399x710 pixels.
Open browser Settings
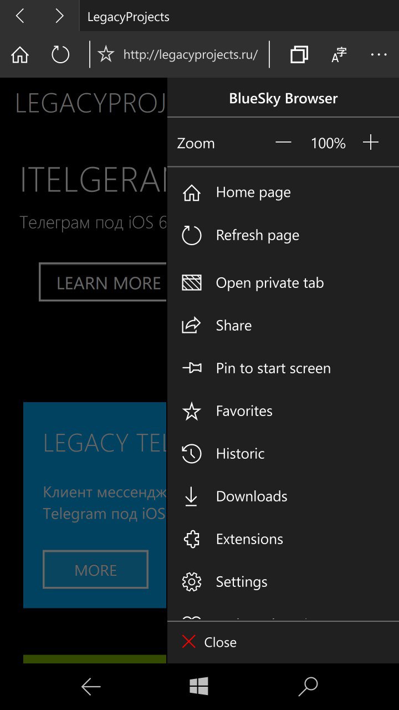pyautogui.click(x=241, y=582)
